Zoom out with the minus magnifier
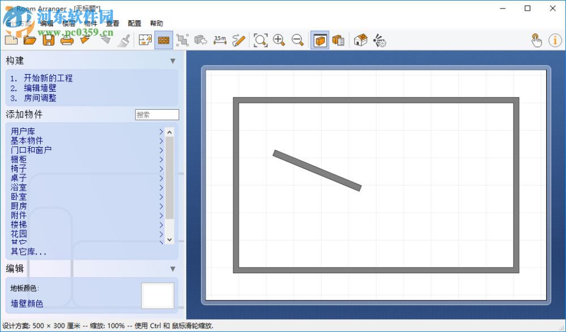The height and width of the screenshot is (332, 566). pos(298,40)
